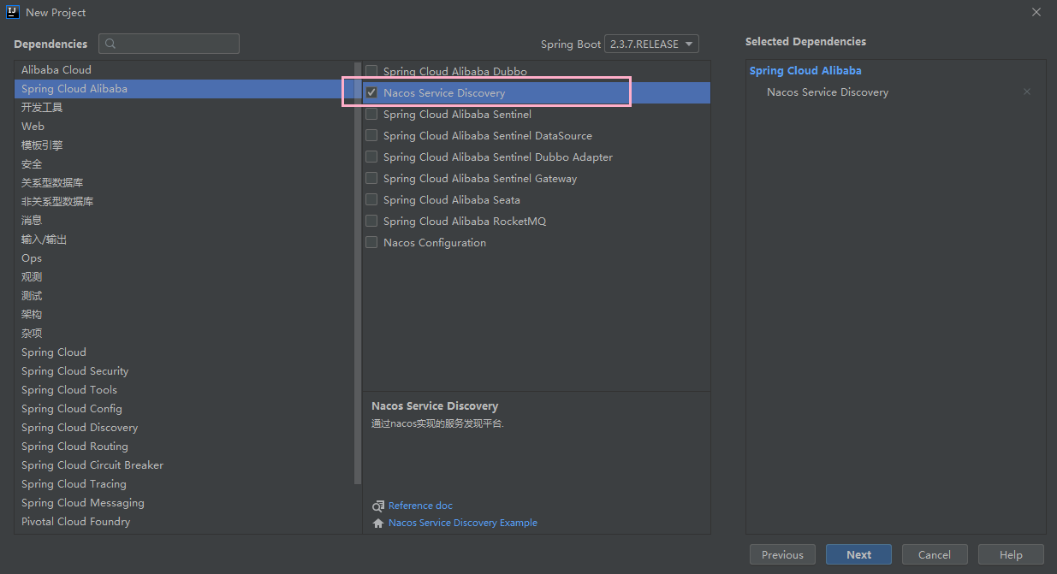Viewport: 1057px width, 574px height.
Task: Click the Previous button
Action: [782, 554]
